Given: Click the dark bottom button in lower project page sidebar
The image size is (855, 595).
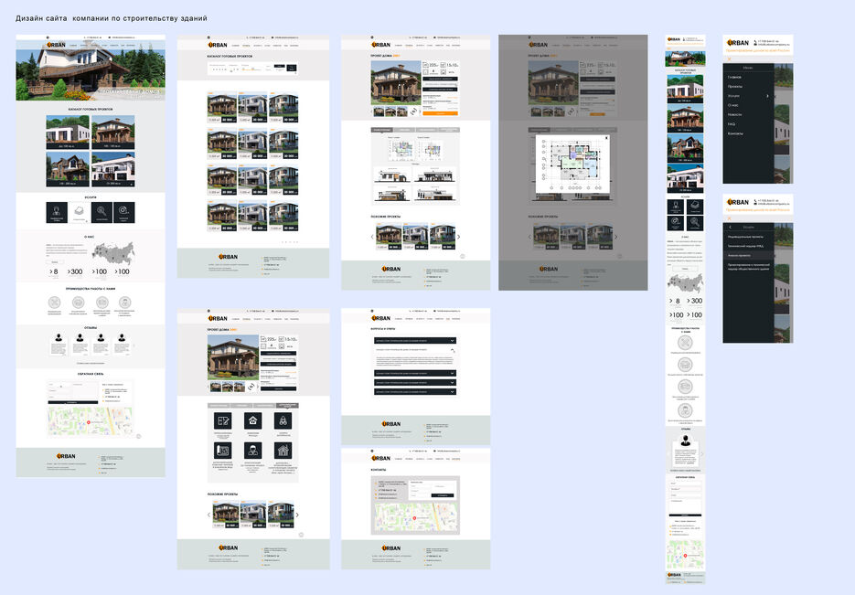Looking at the screenshot, I should (279, 388).
